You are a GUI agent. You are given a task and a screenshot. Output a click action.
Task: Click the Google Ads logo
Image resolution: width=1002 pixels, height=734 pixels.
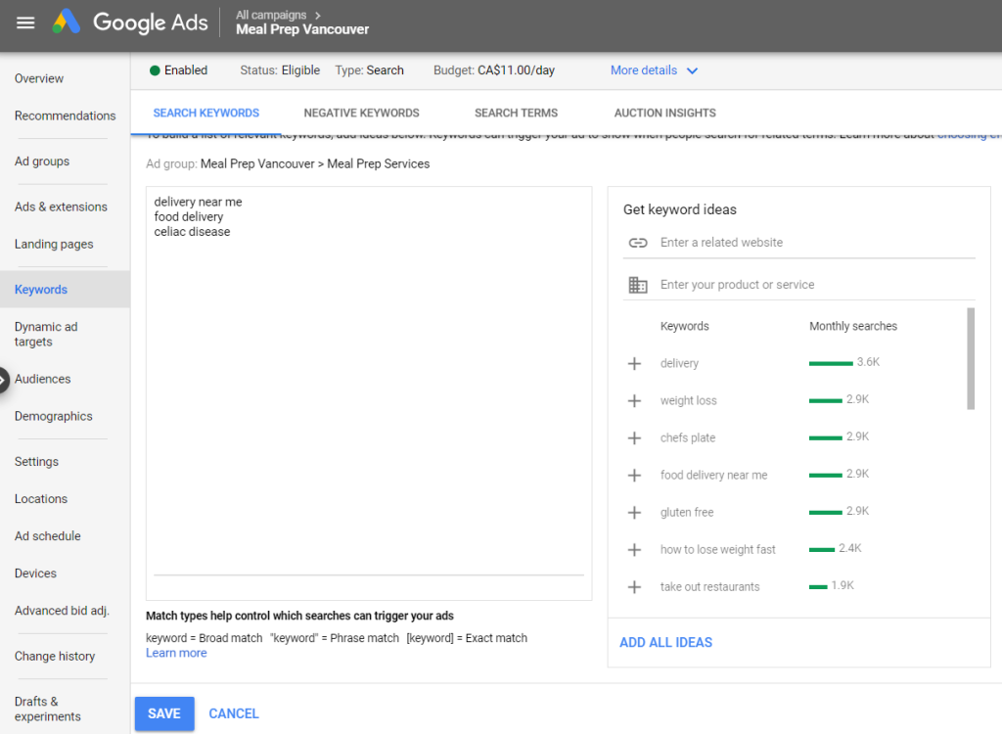coord(131,23)
